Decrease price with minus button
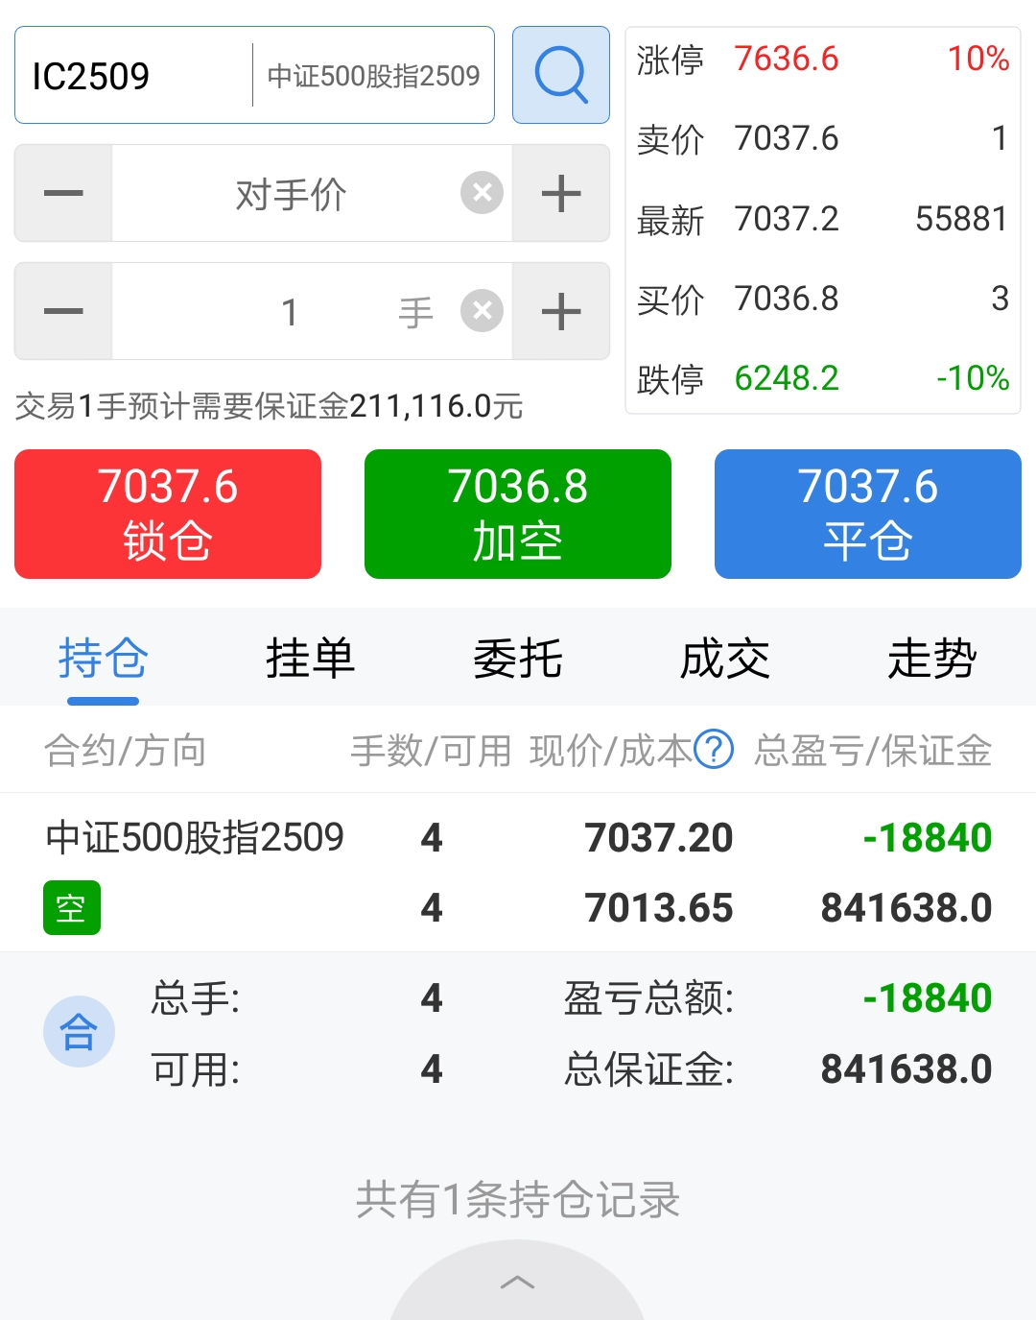The height and width of the screenshot is (1320, 1036). coord(63,193)
